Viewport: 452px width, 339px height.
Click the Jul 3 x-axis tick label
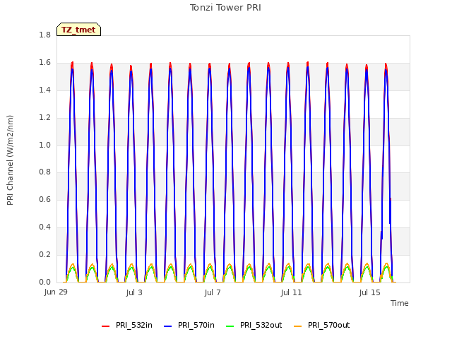(134, 292)
